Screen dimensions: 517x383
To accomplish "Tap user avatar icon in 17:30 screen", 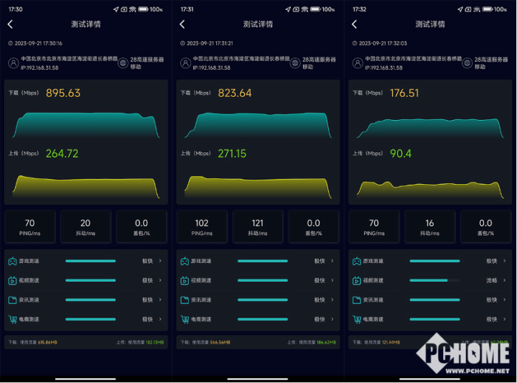I will pos(14,63).
